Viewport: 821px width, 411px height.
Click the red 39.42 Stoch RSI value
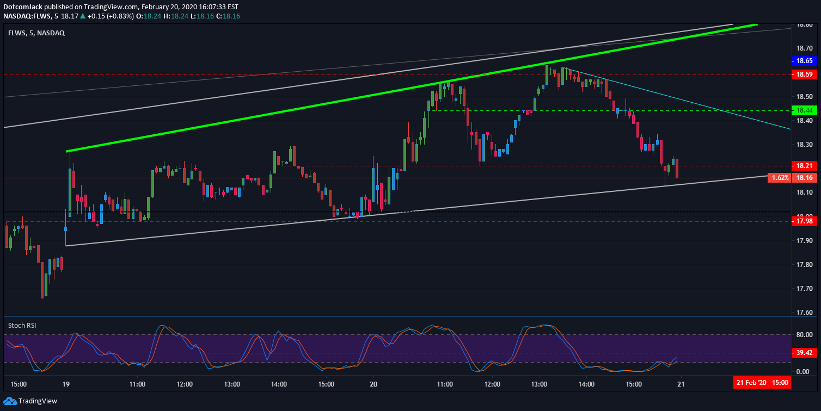click(x=804, y=353)
